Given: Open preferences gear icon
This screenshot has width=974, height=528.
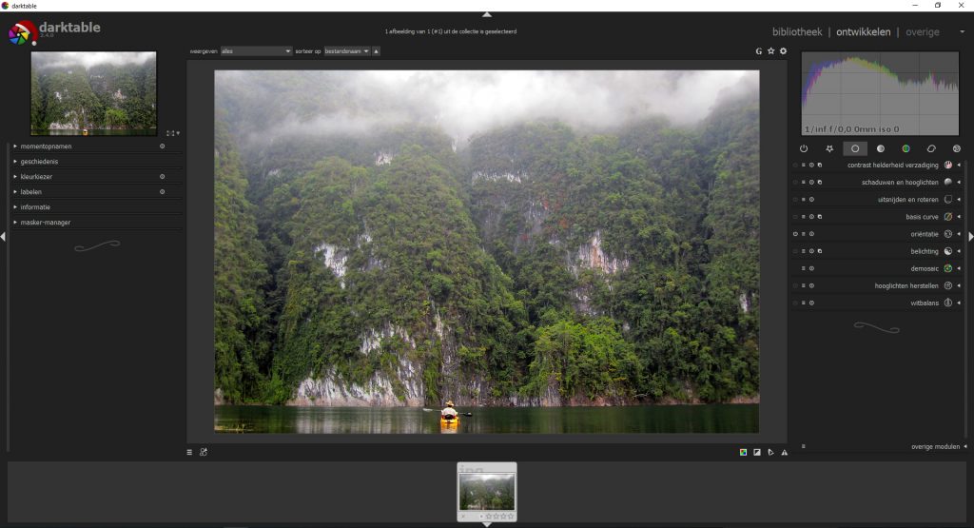Looking at the screenshot, I should pyautogui.click(x=784, y=51).
